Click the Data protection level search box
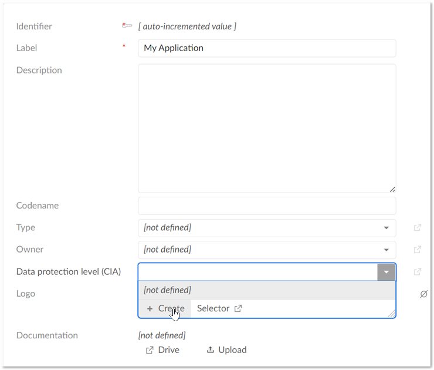This screenshot has width=434, height=370. tap(258, 272)
